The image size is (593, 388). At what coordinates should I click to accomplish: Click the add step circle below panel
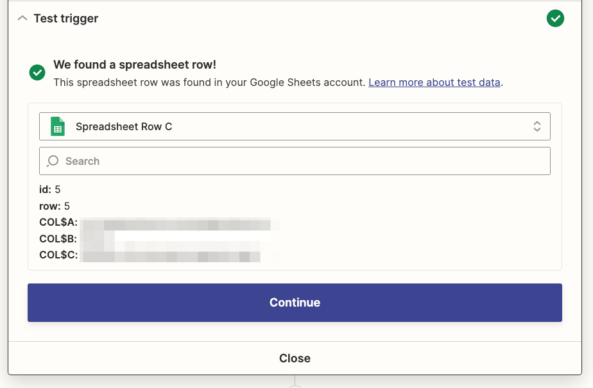coord(295,385)
